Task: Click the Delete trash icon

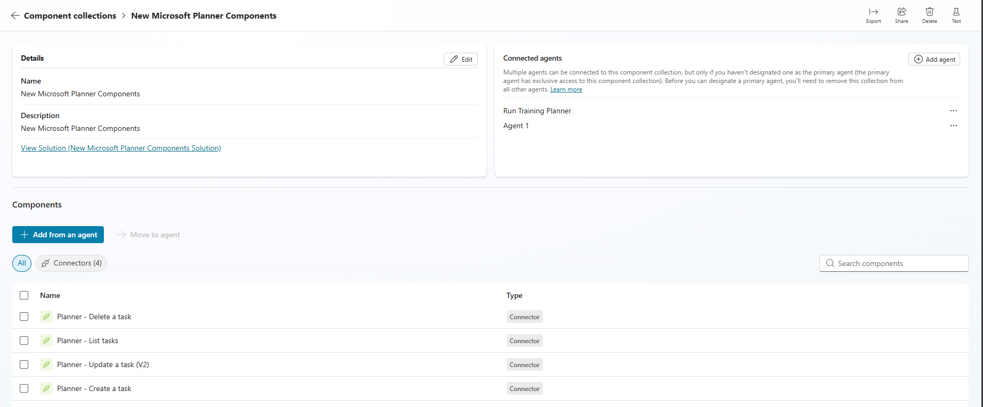Action: 929,12
